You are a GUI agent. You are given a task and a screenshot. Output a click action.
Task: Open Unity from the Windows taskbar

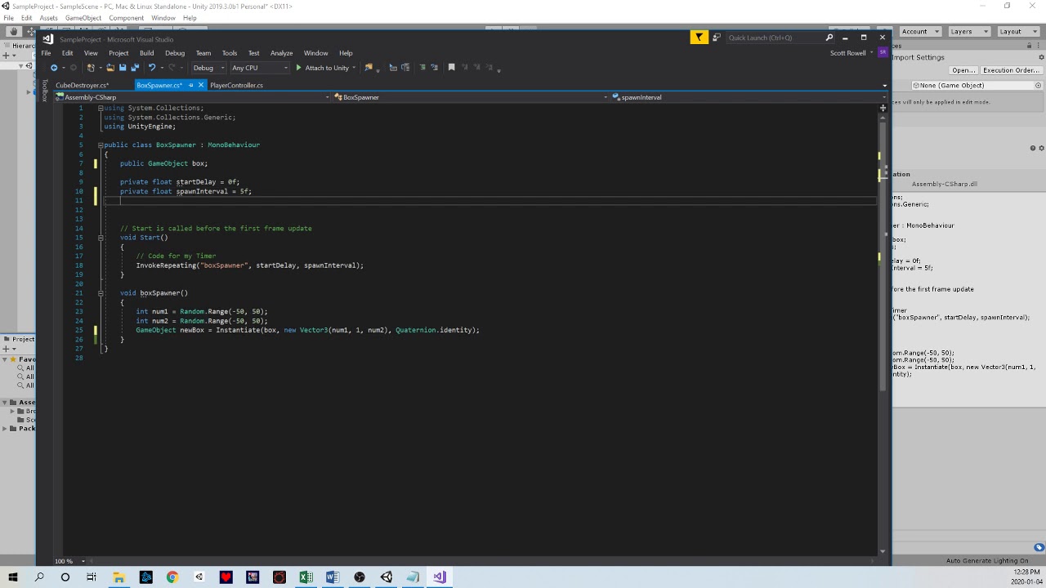386,577
